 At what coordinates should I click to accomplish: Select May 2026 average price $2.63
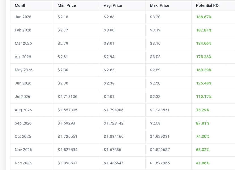[109, 70]
